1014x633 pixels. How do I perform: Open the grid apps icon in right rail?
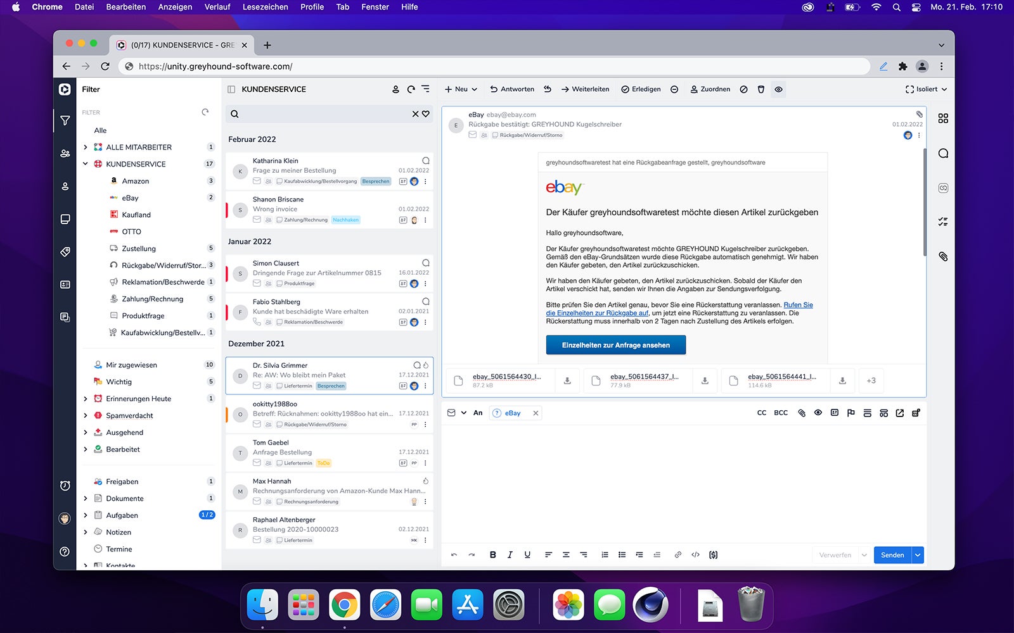(943, 118)
